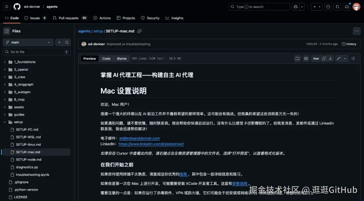View your pull requests via top bar icon
Screen dimensions: 364x201
point(337,6)
